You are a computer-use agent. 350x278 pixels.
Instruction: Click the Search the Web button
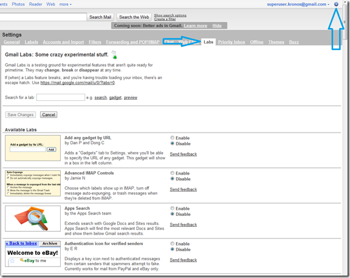[x=134, y=17]
